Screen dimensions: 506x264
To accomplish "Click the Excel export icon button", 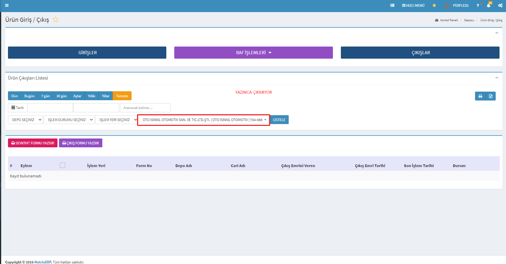I will click(491, 96).
